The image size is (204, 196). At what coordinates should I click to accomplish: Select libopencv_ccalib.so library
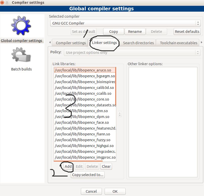[85, 93]
